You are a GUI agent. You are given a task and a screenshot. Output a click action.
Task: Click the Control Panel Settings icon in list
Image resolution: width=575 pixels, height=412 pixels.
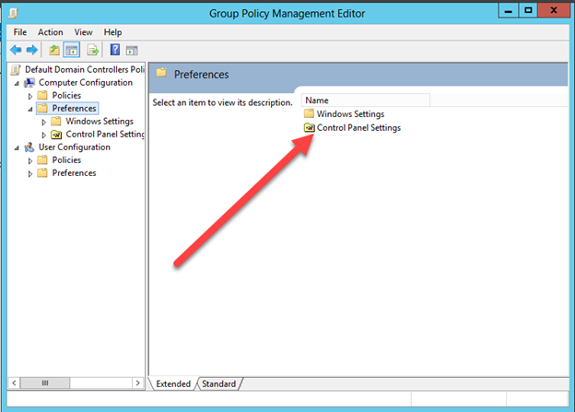[309, 128]
